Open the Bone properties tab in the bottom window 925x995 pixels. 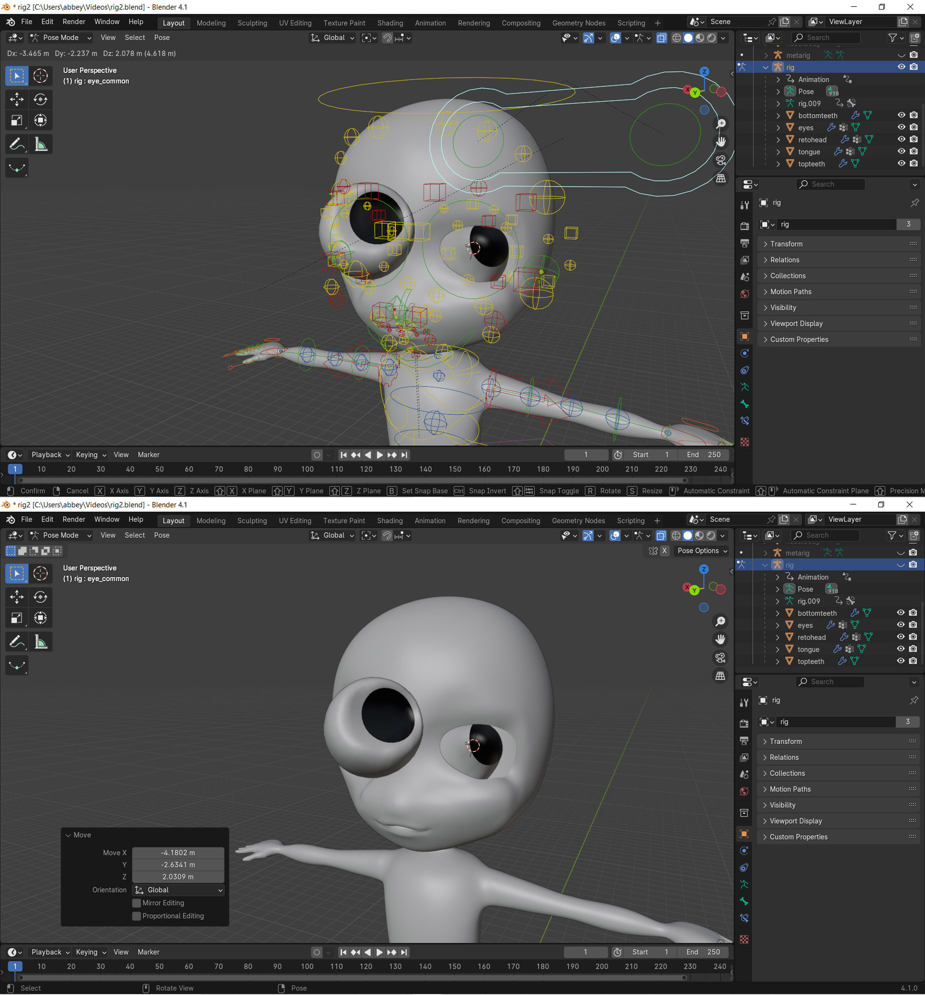tap(744, 901)
